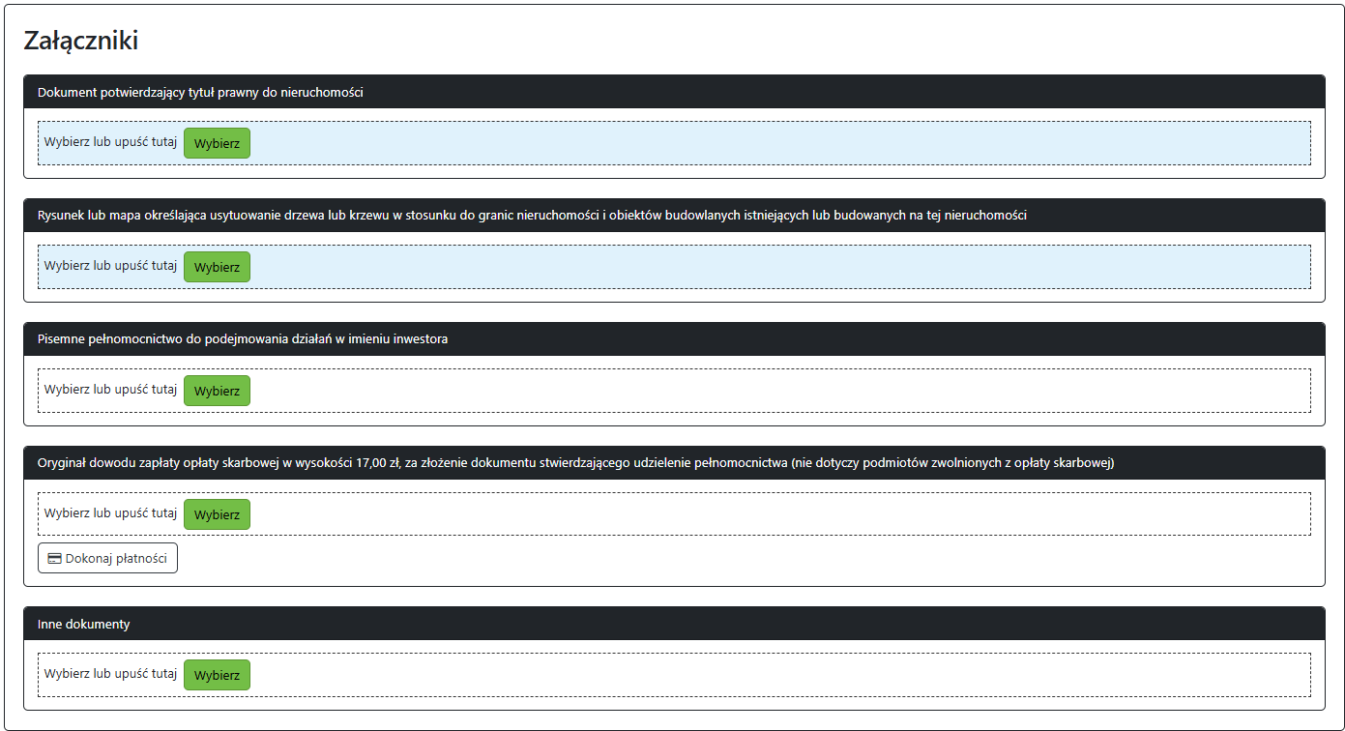This screenshot has width=1345, height=731.
Task: Click the header Dokument potwierdzający tytuł prawny
Action: [x=200, y=92]
